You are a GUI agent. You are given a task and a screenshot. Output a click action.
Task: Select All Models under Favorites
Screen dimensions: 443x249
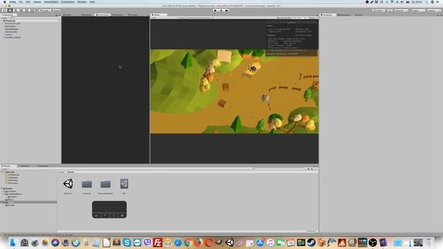click(x=13, y=178)
